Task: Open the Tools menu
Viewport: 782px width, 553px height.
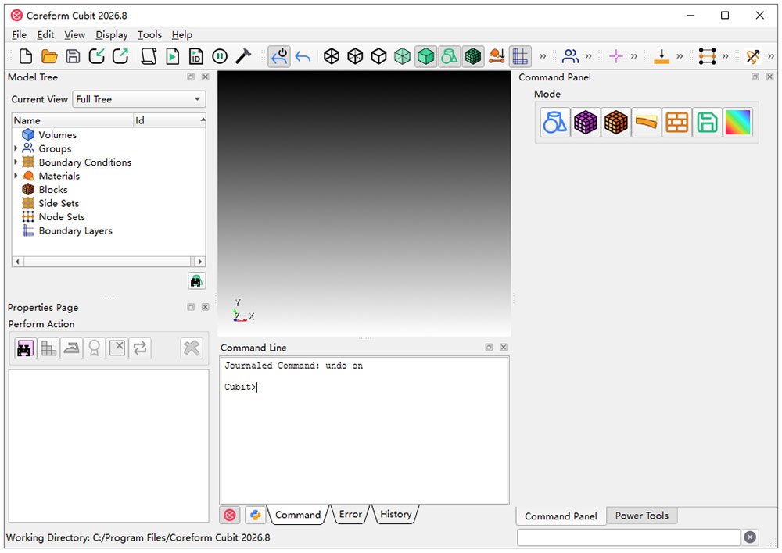Action: tap(149, 35)
